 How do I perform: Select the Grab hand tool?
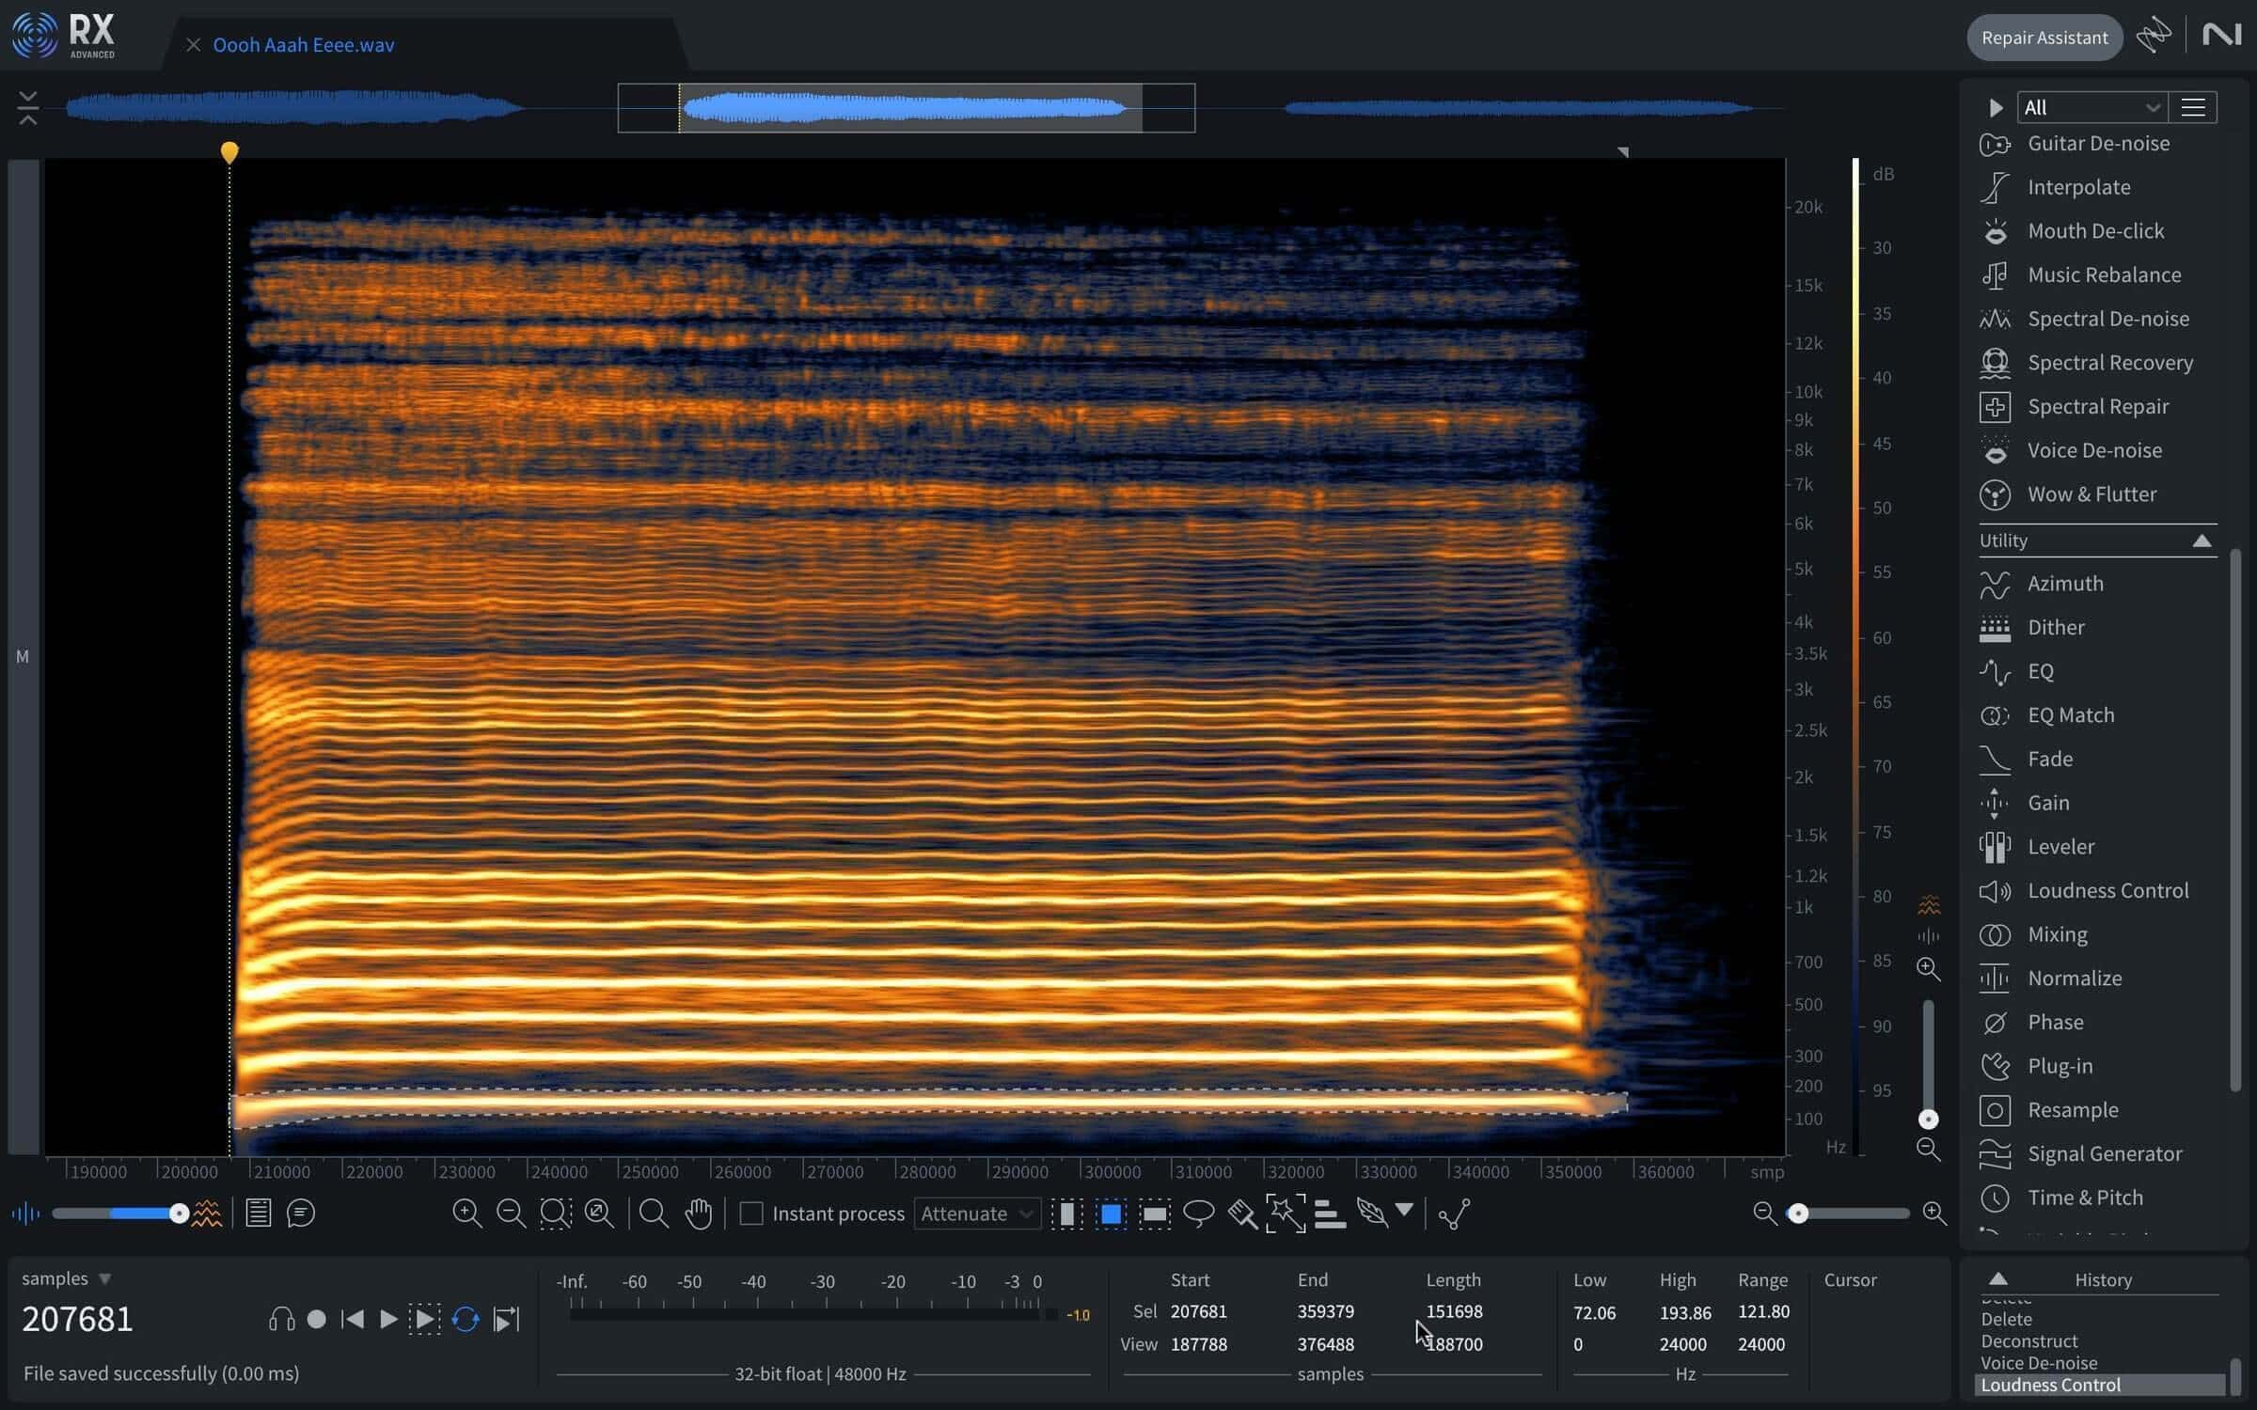[698, 1214]
